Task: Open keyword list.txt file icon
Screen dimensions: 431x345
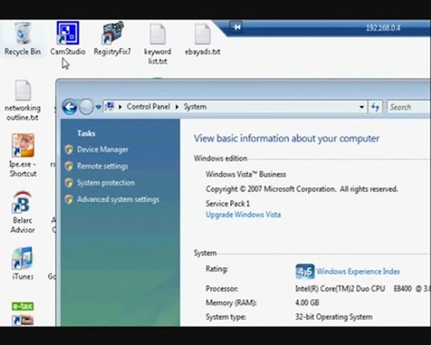Action: tap(158, 34)
